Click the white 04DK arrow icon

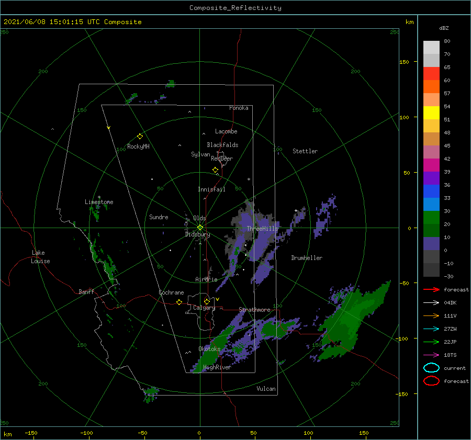click(x=431, y=302)
